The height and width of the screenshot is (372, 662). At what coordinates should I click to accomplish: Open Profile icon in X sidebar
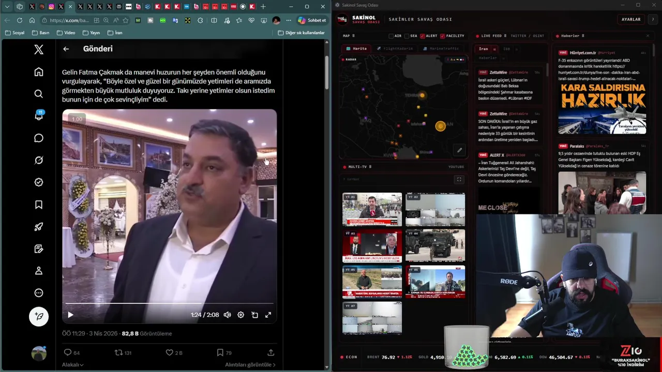pos(39,271)
